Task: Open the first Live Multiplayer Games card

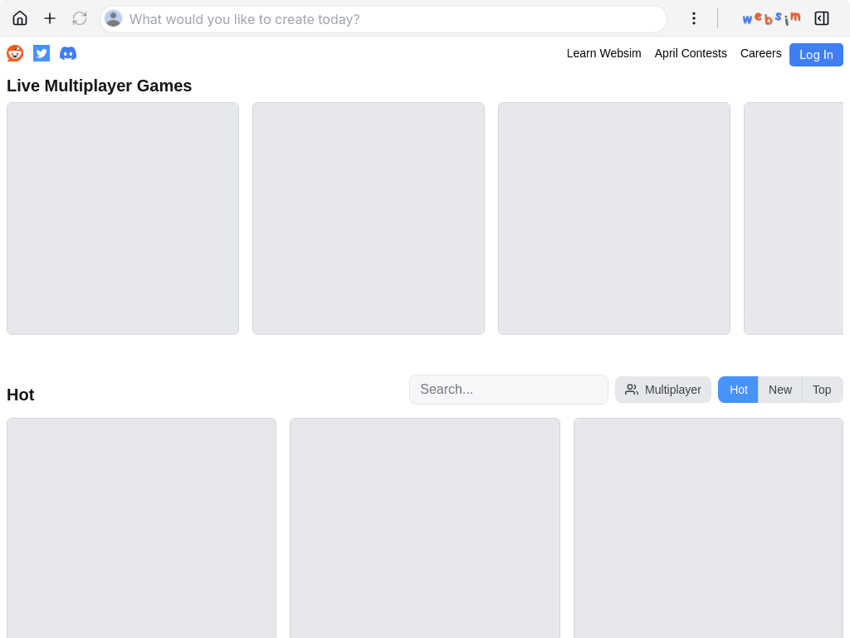Action: click(123, 218)
